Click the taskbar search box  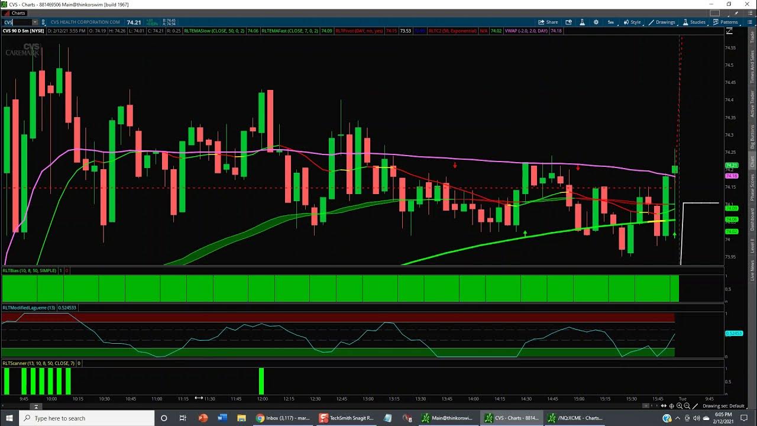pos(86,418)
